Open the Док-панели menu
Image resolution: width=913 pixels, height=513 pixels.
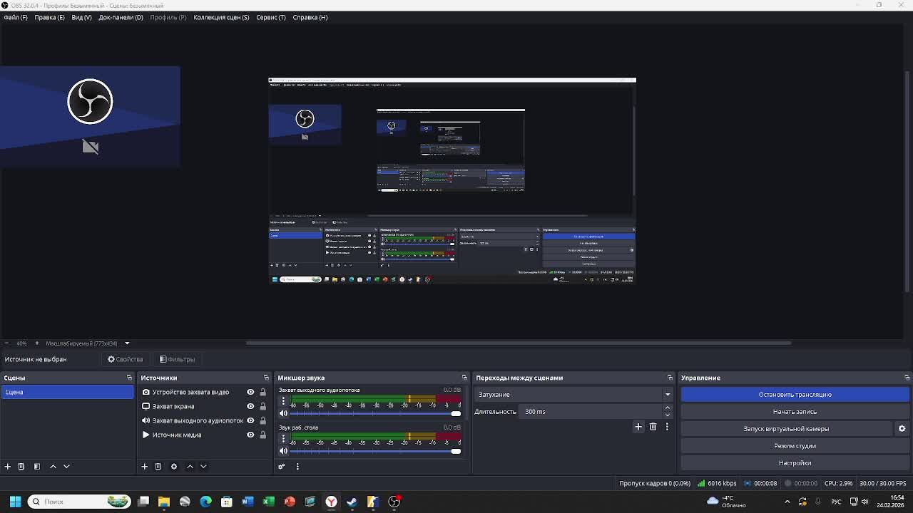pos(121,17)
